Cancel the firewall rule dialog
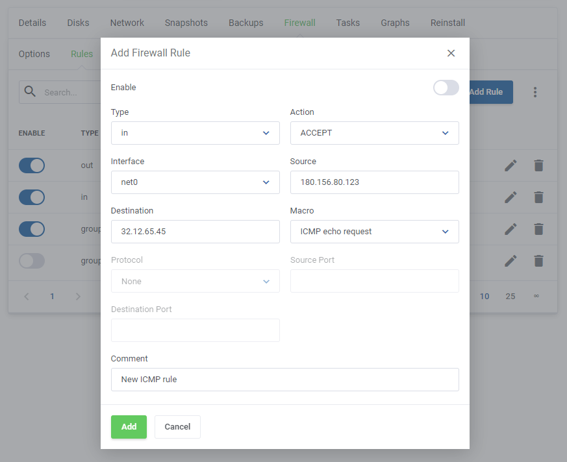This screenshot has height=462, width=567. [x=177, y=427]
